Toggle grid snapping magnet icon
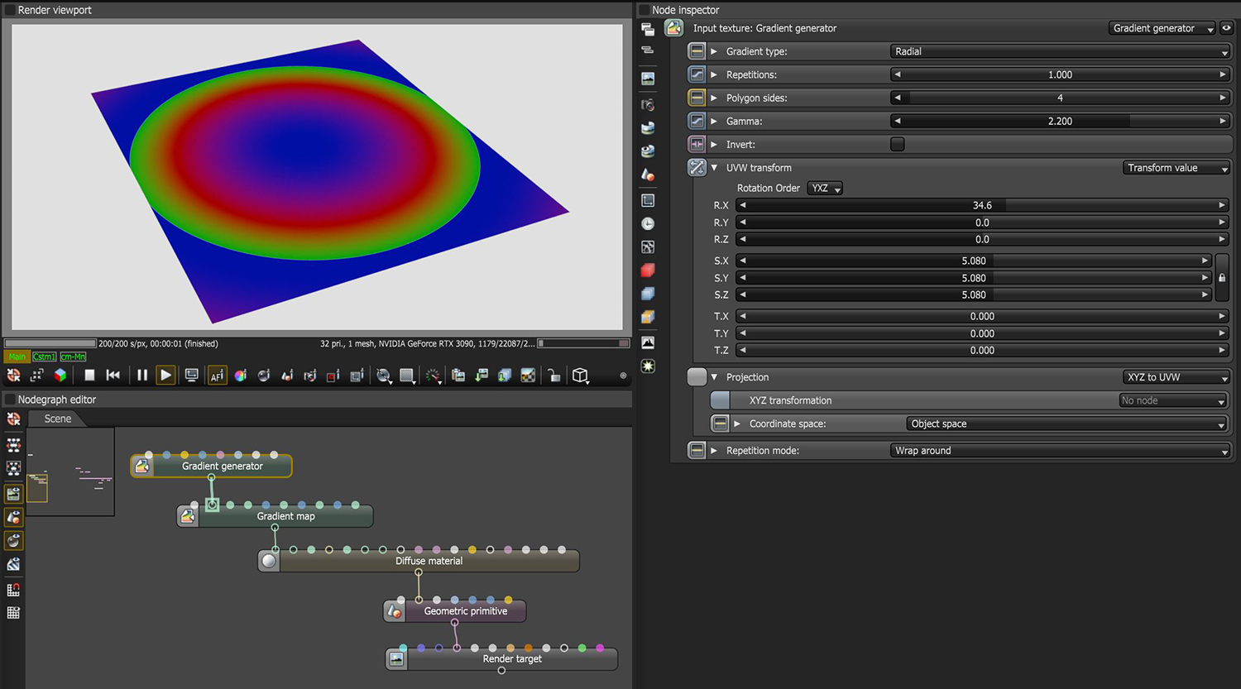 (x=13, y=590)
